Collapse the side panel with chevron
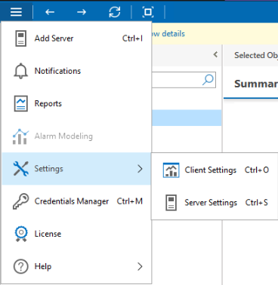Viewport: 278px width, 285px height. pos(215,54)
